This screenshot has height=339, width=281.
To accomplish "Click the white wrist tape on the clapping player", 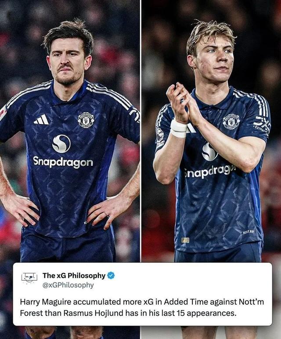I will [178, 128].
